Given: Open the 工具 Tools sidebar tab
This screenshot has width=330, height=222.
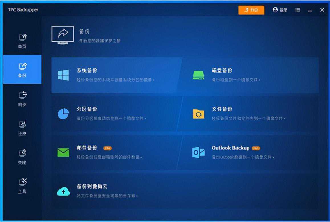Looking at the screenshot, I should click(x=22, y=186).
